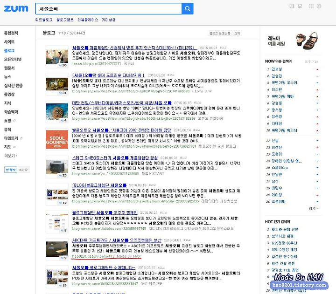
Task: Open the gift card on table thumbnail
Action: tap(57, 249)
